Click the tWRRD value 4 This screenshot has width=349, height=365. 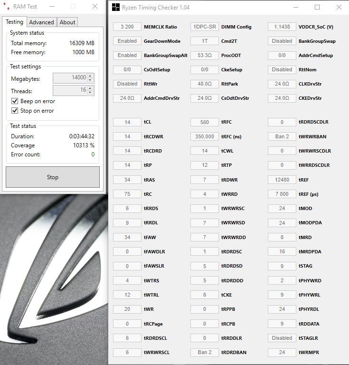[x=205, y=194]
